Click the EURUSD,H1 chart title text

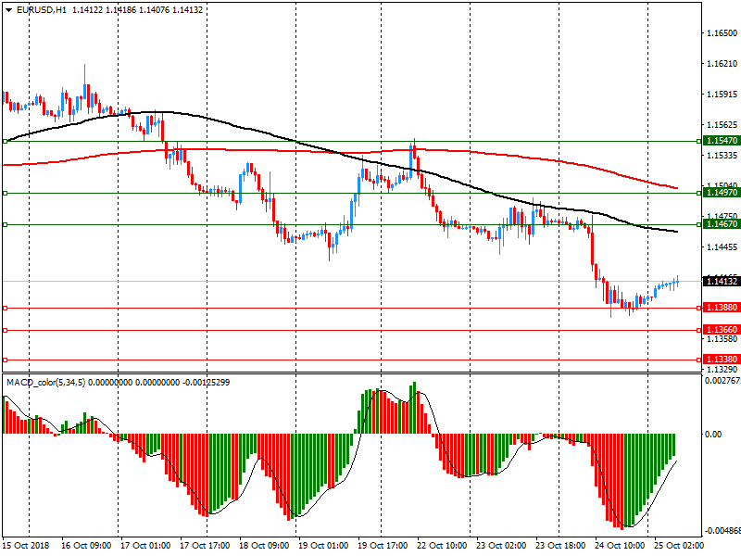[42, 9]
